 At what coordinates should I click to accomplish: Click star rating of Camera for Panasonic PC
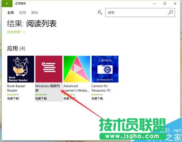(x=97, y=95)
